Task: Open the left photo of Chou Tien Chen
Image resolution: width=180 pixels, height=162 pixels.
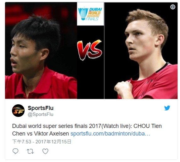Action: [x=41, y=50]
